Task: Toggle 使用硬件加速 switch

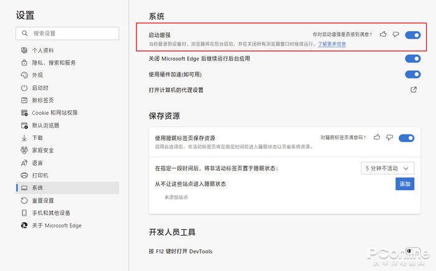Action: click(x=412, y=74)
